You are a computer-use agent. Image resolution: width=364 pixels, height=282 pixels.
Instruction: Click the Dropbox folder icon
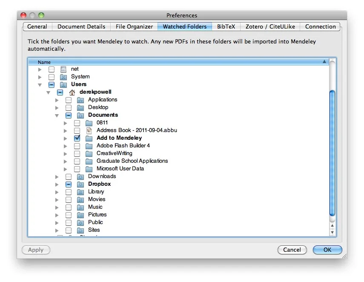click(x=80, y=184)
